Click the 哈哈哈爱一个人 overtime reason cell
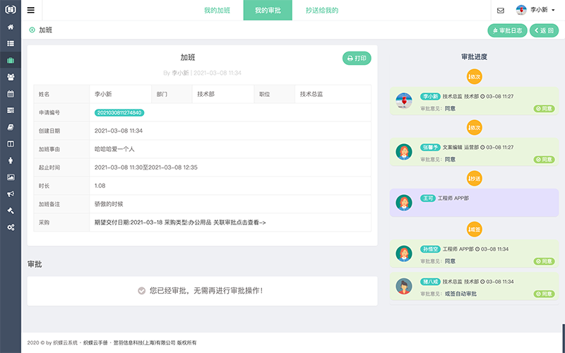The image size is (565, 353). pyautogui.click(x=230, y=149)
